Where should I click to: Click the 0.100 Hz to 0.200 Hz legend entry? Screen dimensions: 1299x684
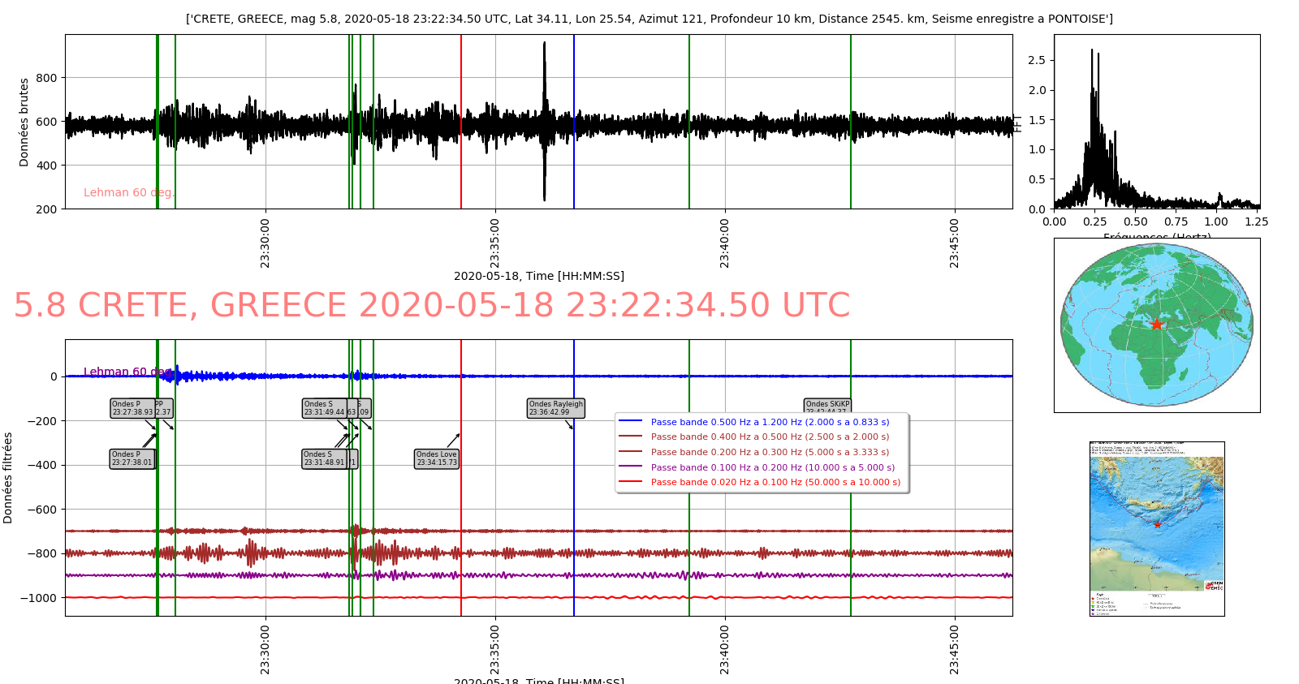pos(772,467)
